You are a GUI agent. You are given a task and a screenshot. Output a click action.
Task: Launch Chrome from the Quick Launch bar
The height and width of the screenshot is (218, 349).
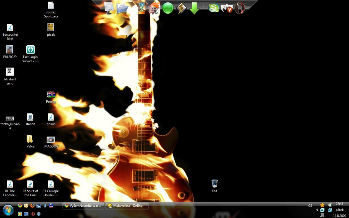[20, 206]
